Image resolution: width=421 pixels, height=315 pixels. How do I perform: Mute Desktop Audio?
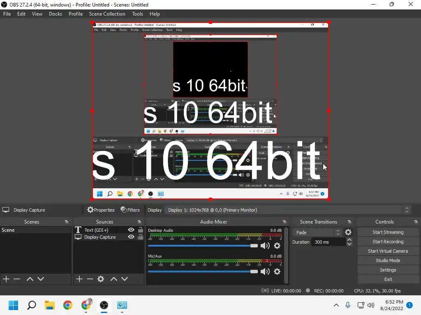(x=265, y=246)
